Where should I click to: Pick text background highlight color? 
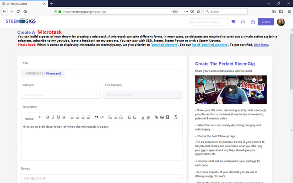148,118
